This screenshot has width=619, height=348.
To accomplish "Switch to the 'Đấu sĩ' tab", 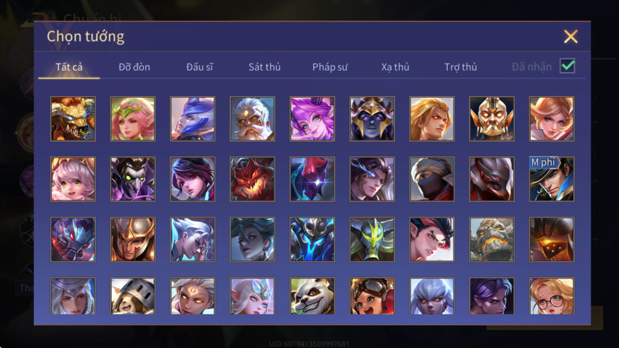I will 199,67.
